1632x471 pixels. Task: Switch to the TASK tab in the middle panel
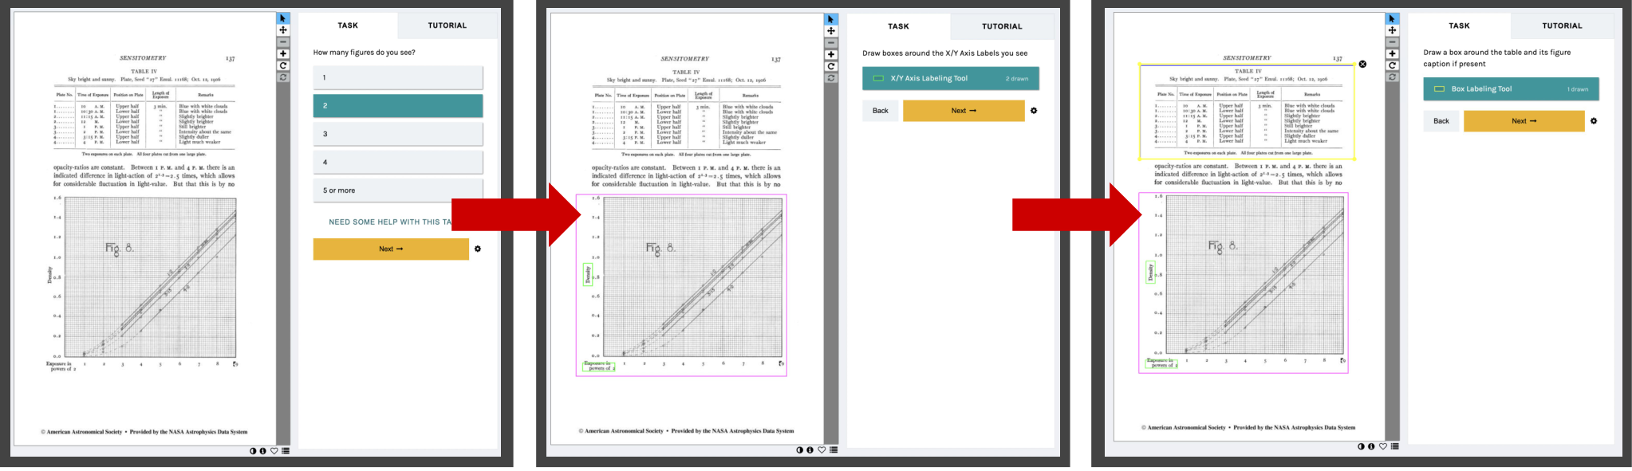(x=899, y=26)
